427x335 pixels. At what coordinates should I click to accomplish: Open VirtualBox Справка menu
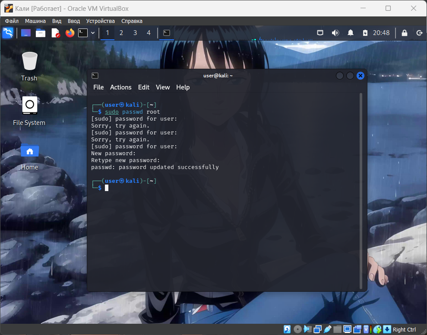[x=132, y=21]
